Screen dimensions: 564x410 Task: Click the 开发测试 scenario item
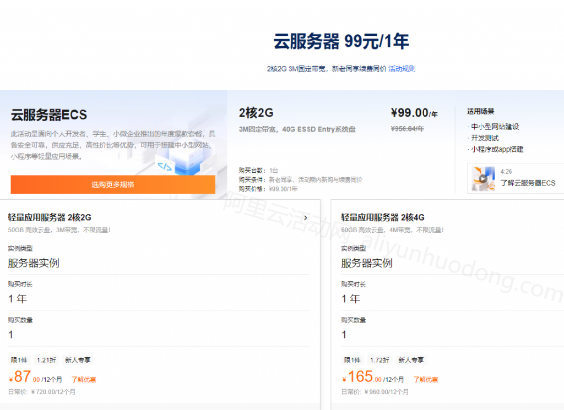click(x=485, y=138)
